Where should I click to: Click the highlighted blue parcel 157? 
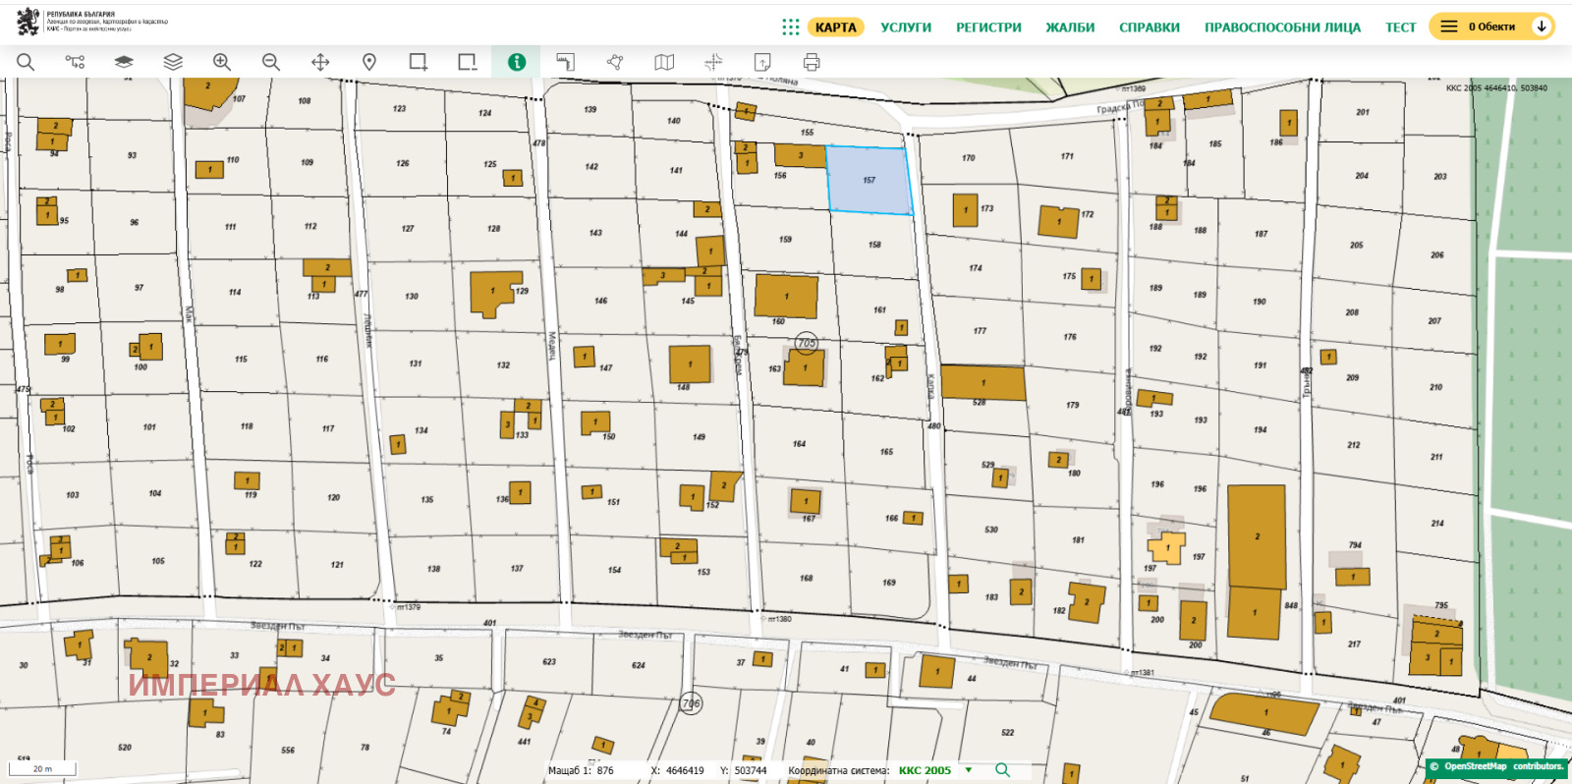click(x=870, y=181)
